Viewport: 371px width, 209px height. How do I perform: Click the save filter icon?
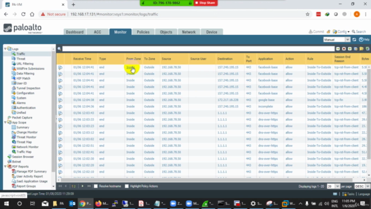(355, 49)
